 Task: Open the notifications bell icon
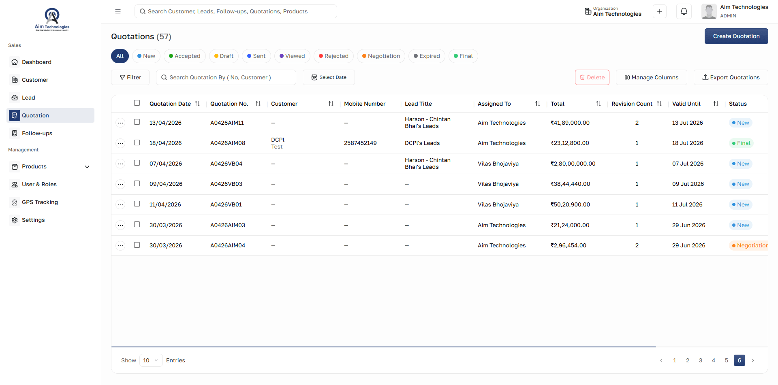684,11
